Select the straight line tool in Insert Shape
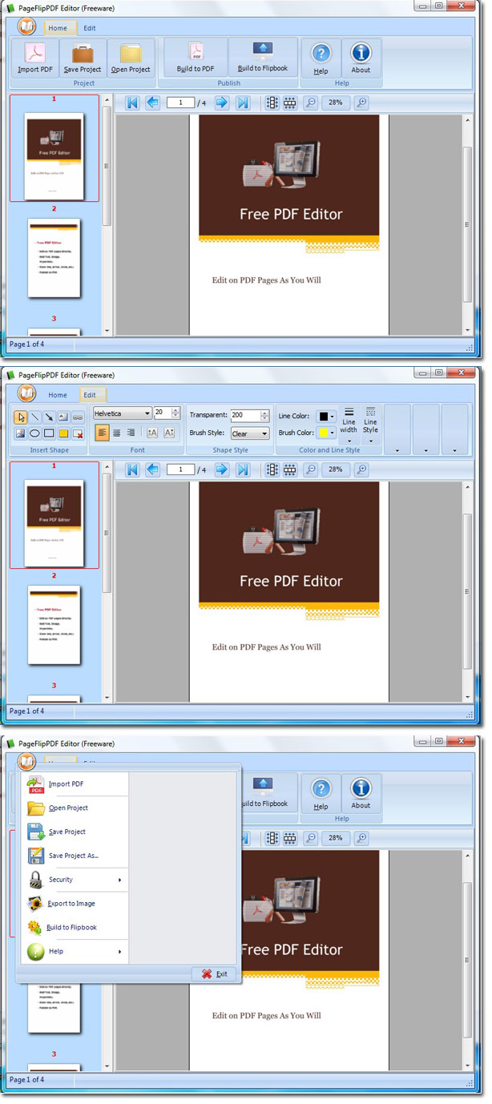 [35, 417]
